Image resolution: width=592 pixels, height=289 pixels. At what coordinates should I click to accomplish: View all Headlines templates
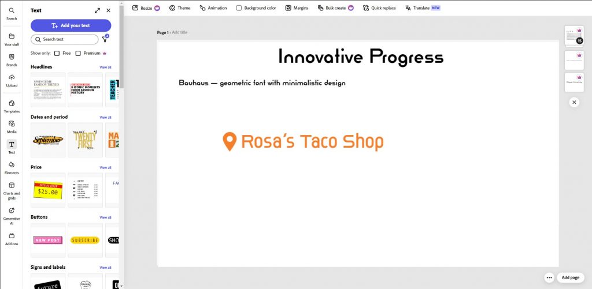tap(105, 67)
